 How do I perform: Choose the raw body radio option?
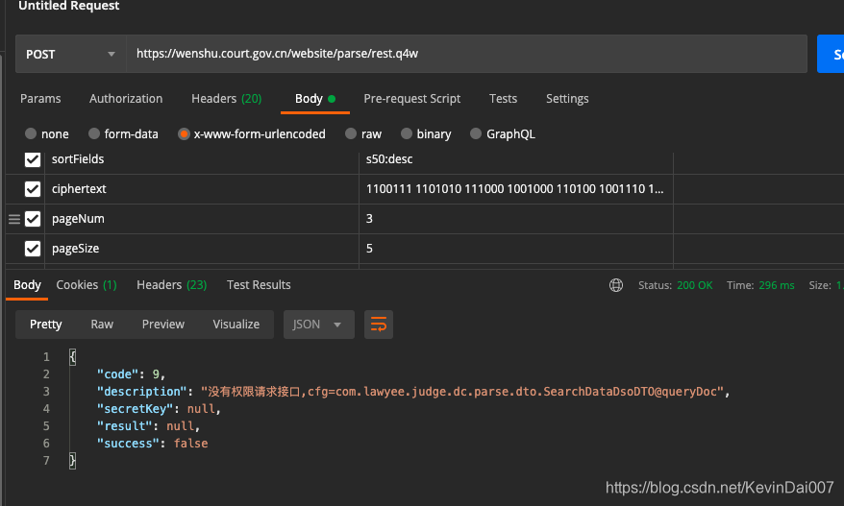point(351,133)
